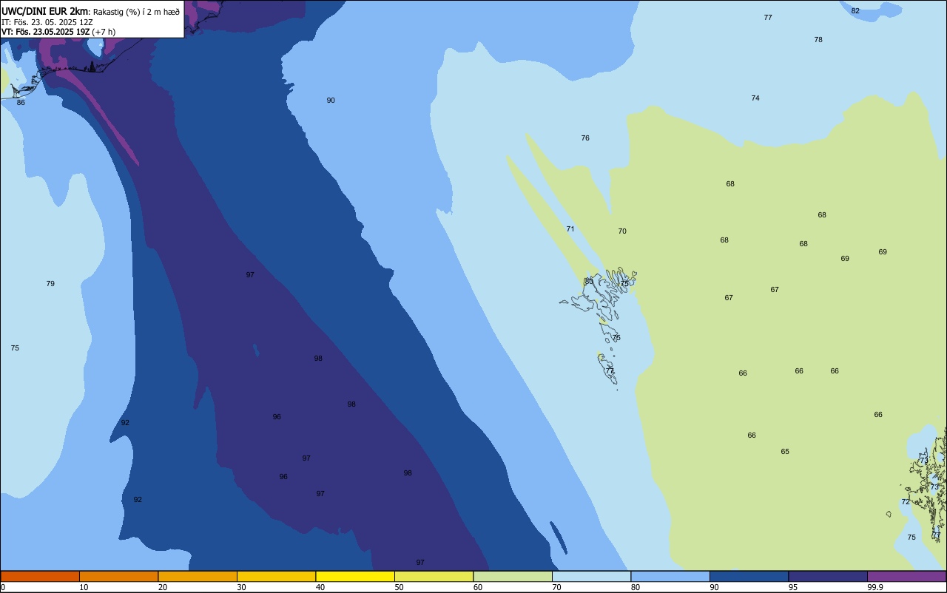Viewport: 947px width, 593px height.
Task: Click the pale blue 70–80 legend swatch
Action: pos(591,576)
